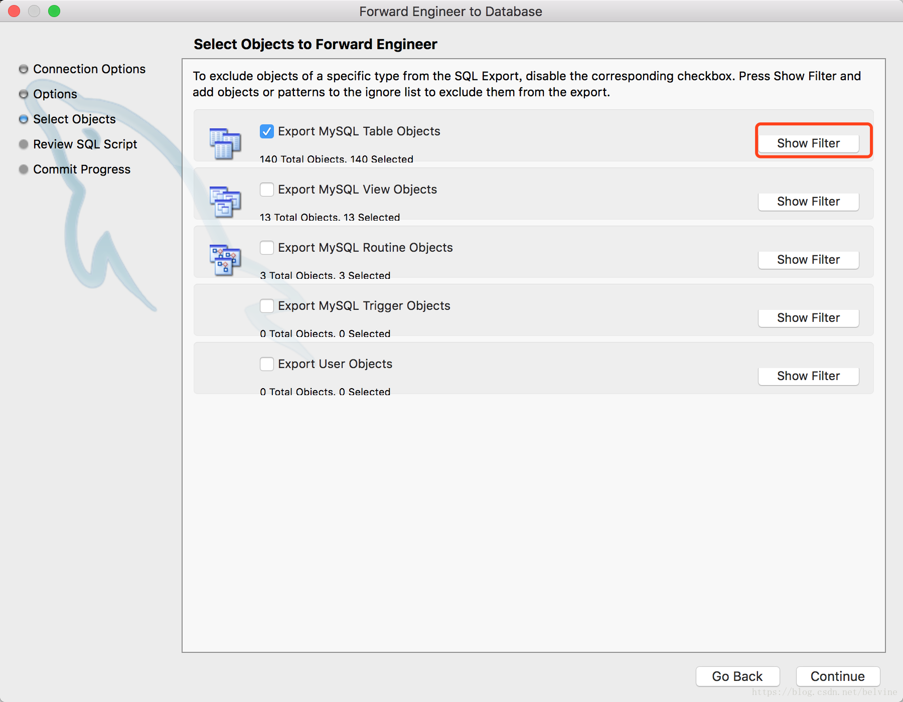Click the Continue button
903x702 pixels.
[x=838, y=676]
